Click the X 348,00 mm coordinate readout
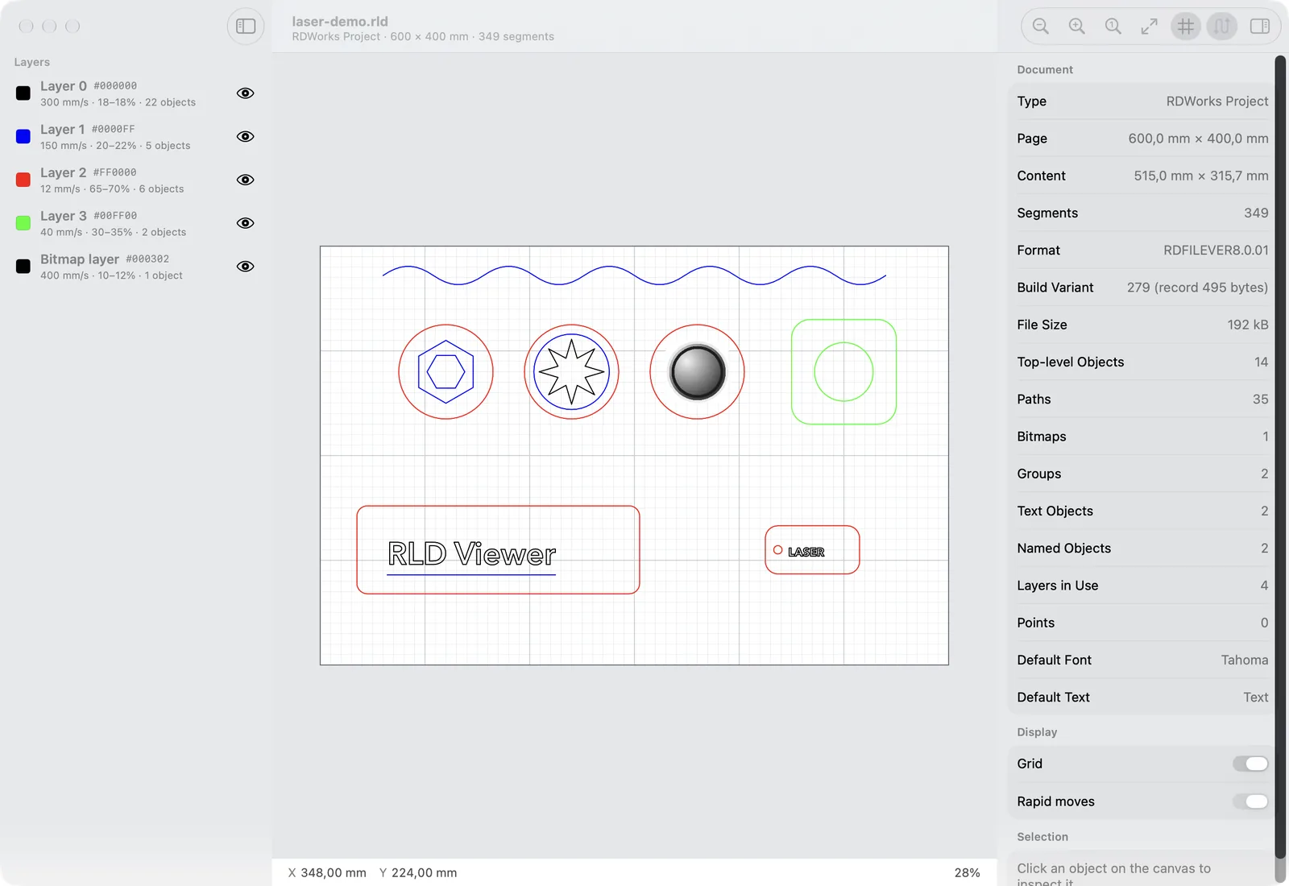The width and height of the screenshot is (1289, 886). pyautogui.click(x=327, y=873)
